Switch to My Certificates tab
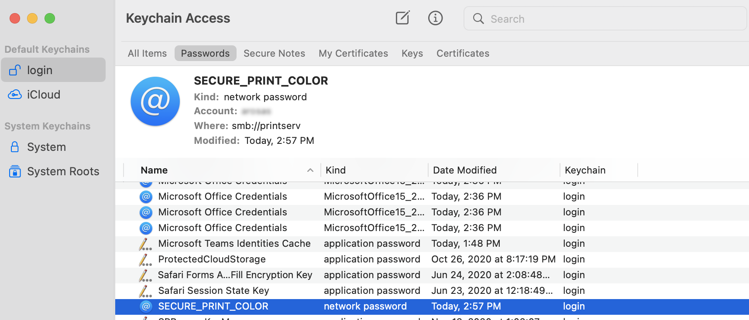Viewport: 749px width, 320px height. (353, 53)
